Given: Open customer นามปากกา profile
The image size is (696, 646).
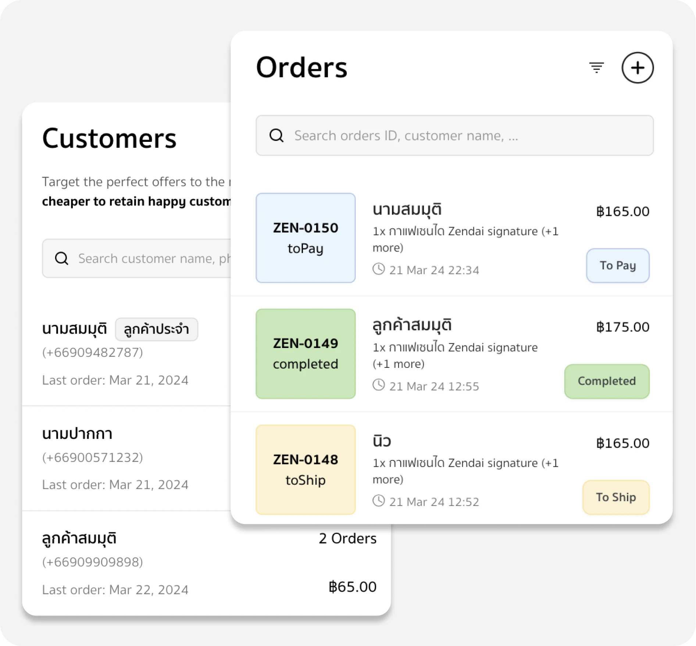Looking at the screenshot, I should point(78,434).
